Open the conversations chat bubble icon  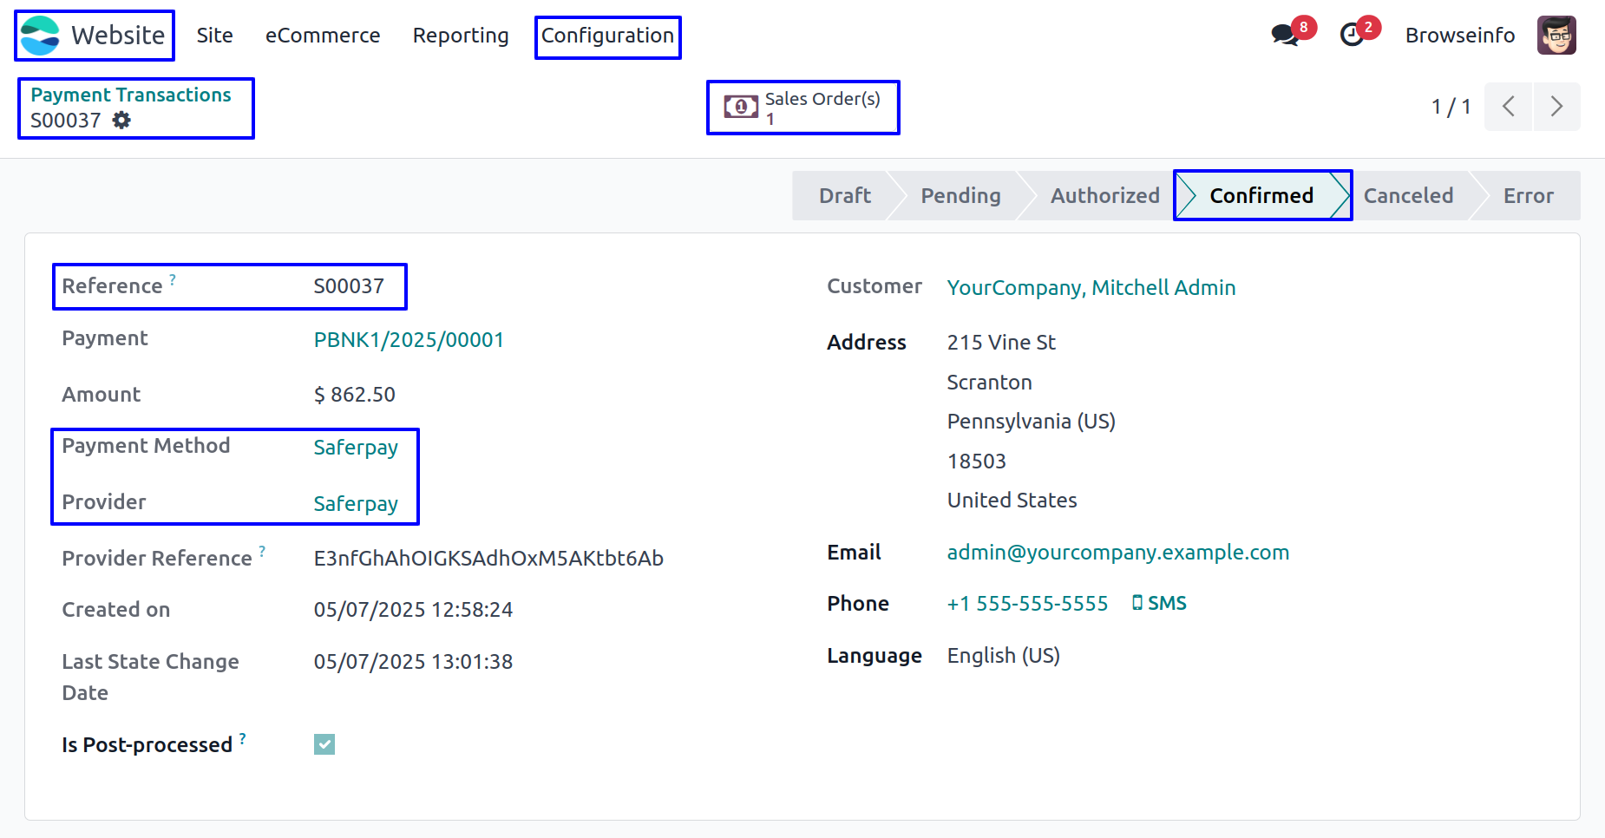pos(1284,36)
